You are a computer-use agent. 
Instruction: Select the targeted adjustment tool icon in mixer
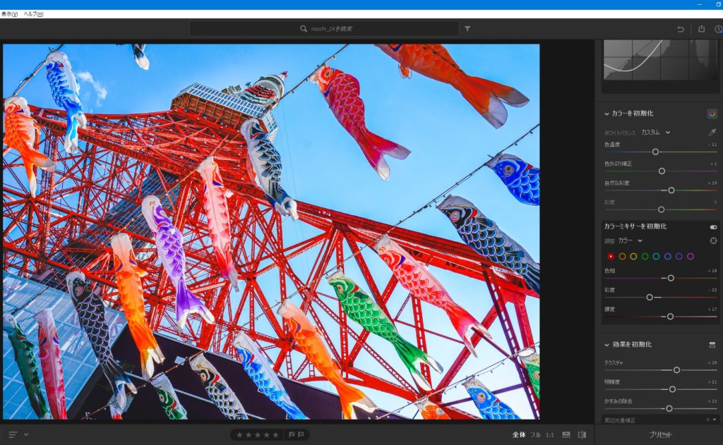coord(713,240)
